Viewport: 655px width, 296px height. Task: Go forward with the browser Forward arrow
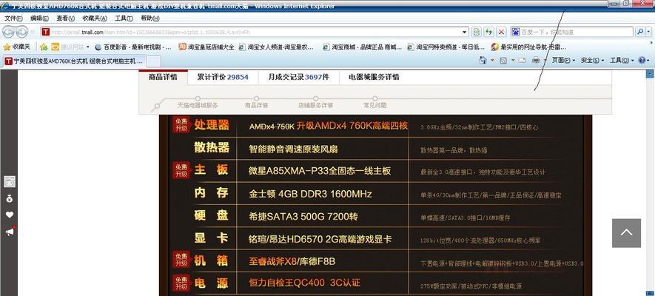tap(21, 32)
